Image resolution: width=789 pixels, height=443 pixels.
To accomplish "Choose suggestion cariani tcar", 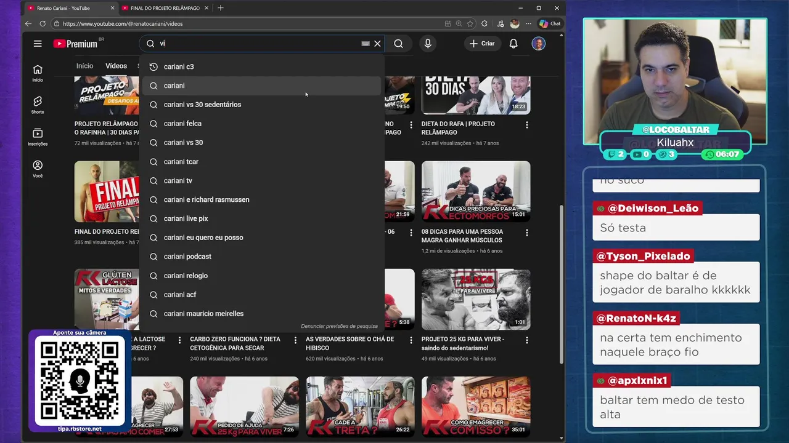I will pos(261,162).
